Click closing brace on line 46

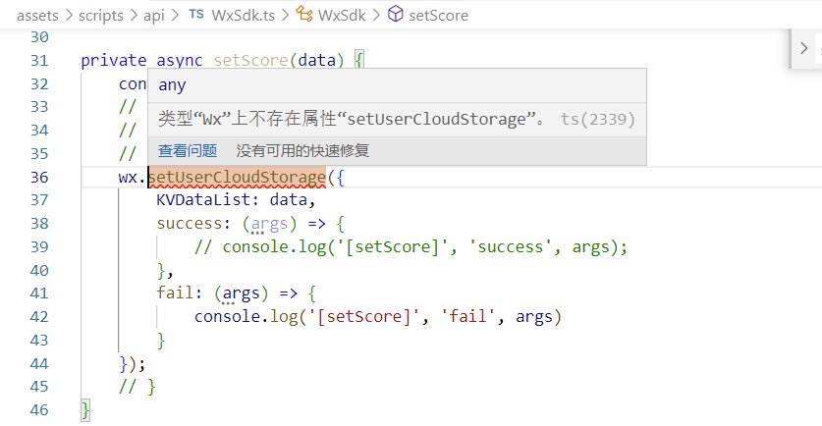(85, 409)
